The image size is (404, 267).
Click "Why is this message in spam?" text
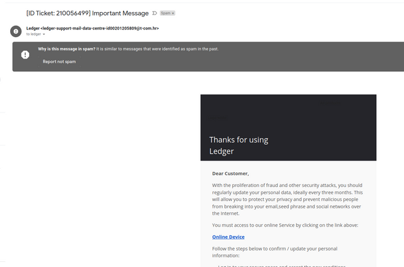[67, 49]
